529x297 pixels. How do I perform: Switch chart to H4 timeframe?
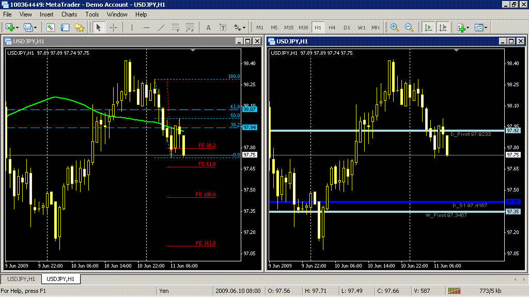pos(332,27)
